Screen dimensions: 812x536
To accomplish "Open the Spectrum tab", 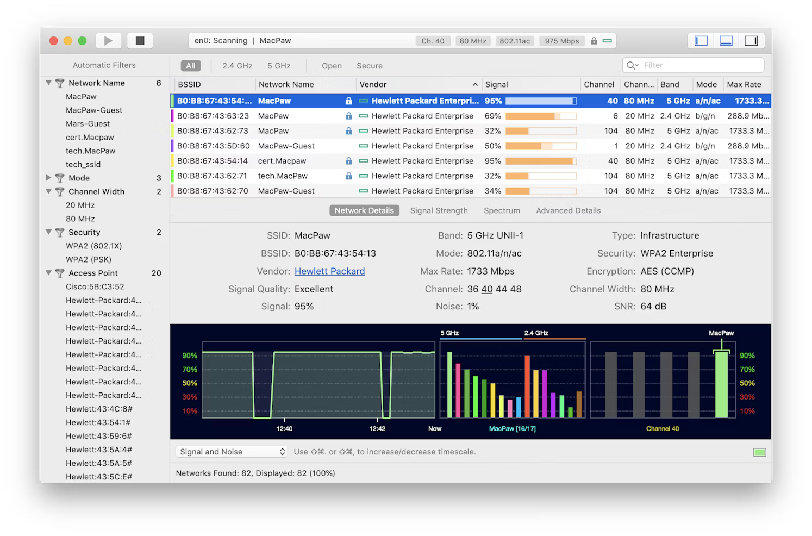I will pos(502,210).
